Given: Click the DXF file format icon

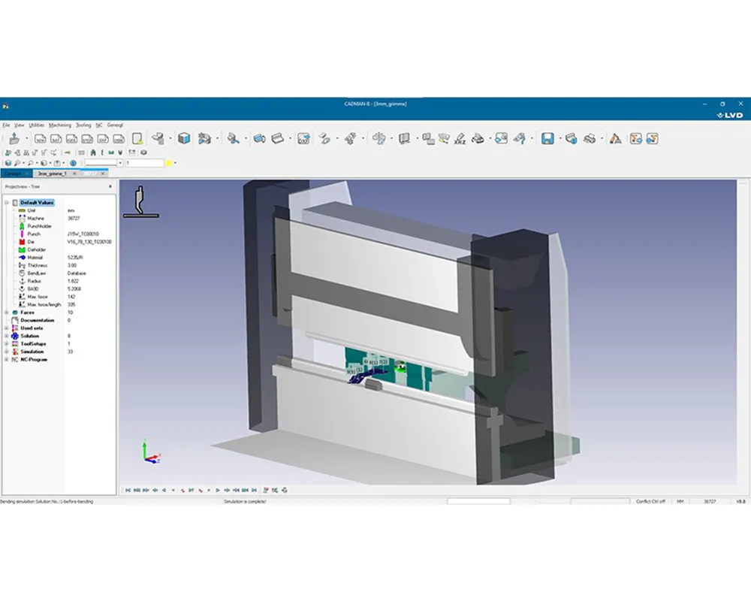Looking at the screenshot, I should (x=103, y=139).
